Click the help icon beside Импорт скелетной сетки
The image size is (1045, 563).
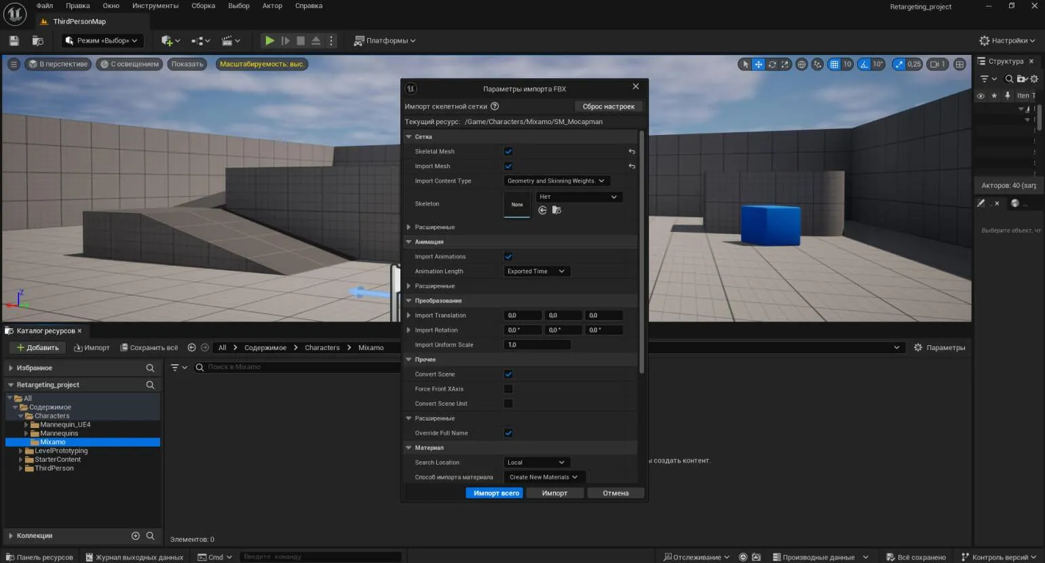coord(495,106)
